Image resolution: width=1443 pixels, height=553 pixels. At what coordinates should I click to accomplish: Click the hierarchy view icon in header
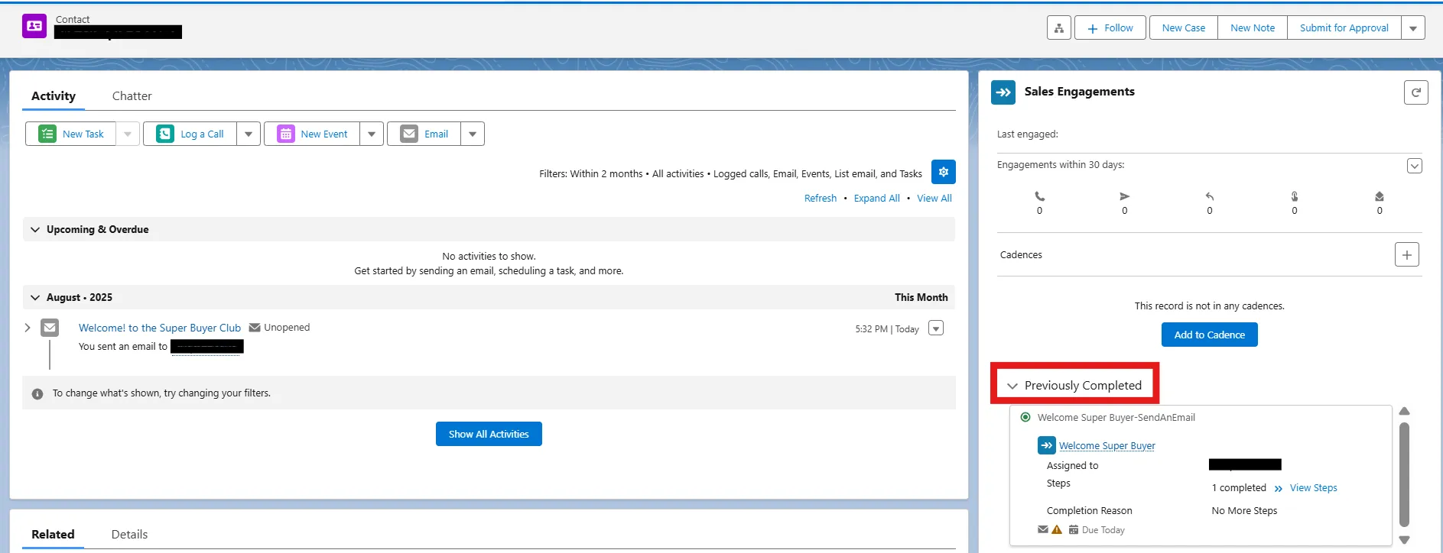1058,28
